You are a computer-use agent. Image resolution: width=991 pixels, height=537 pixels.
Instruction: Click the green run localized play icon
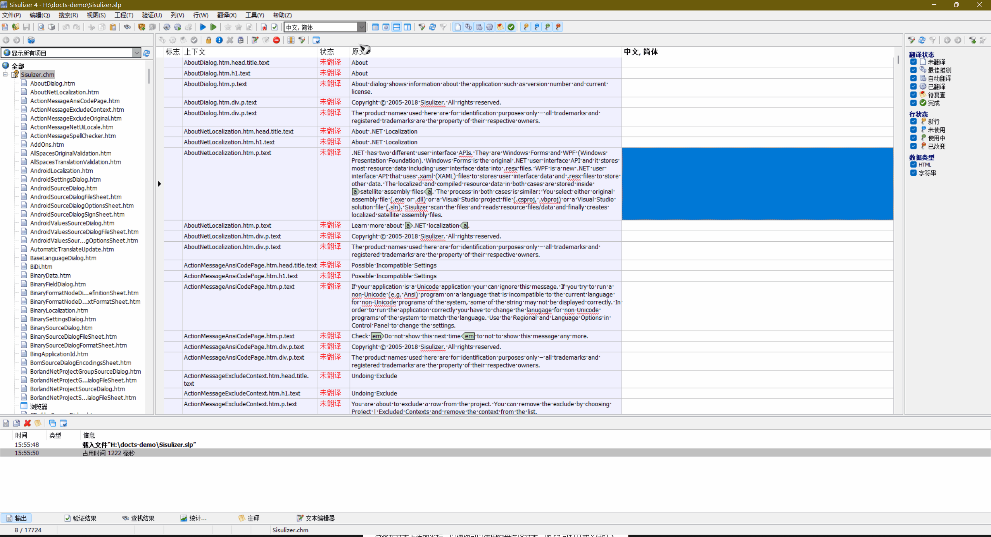pyautogui.click(x=213, y=27)
